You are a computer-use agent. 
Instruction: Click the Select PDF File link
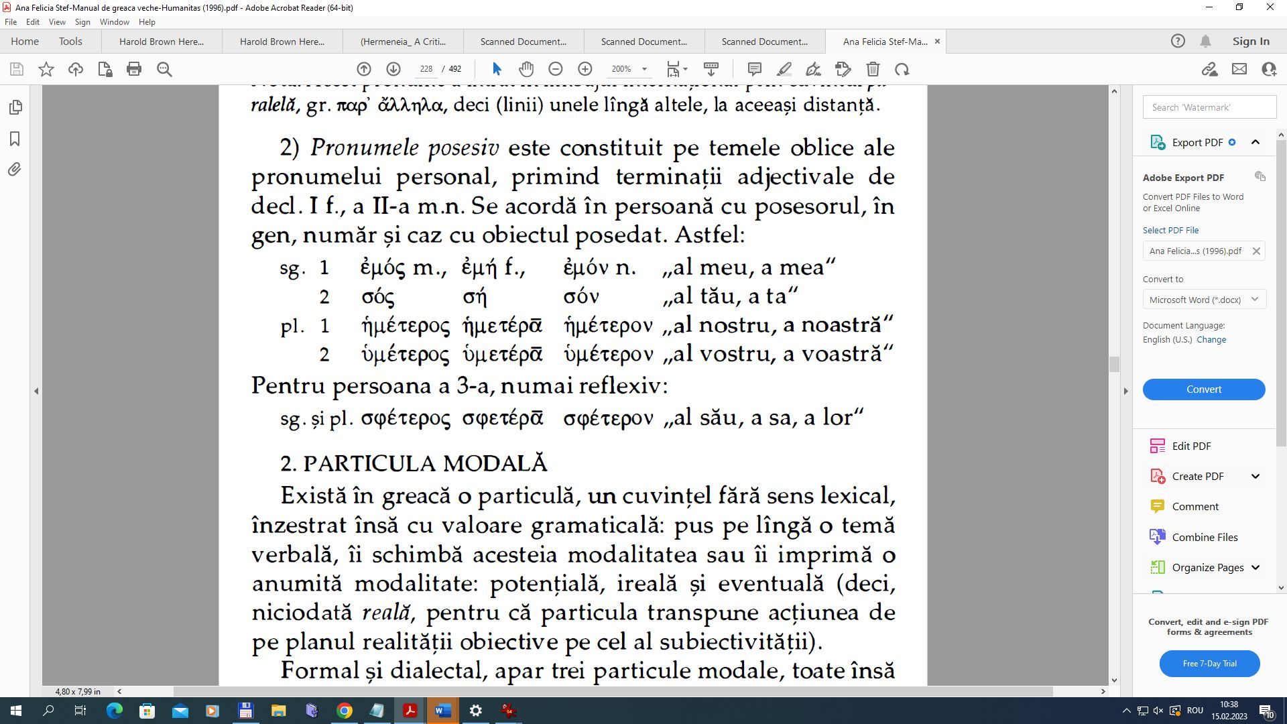pos(1170,230)
